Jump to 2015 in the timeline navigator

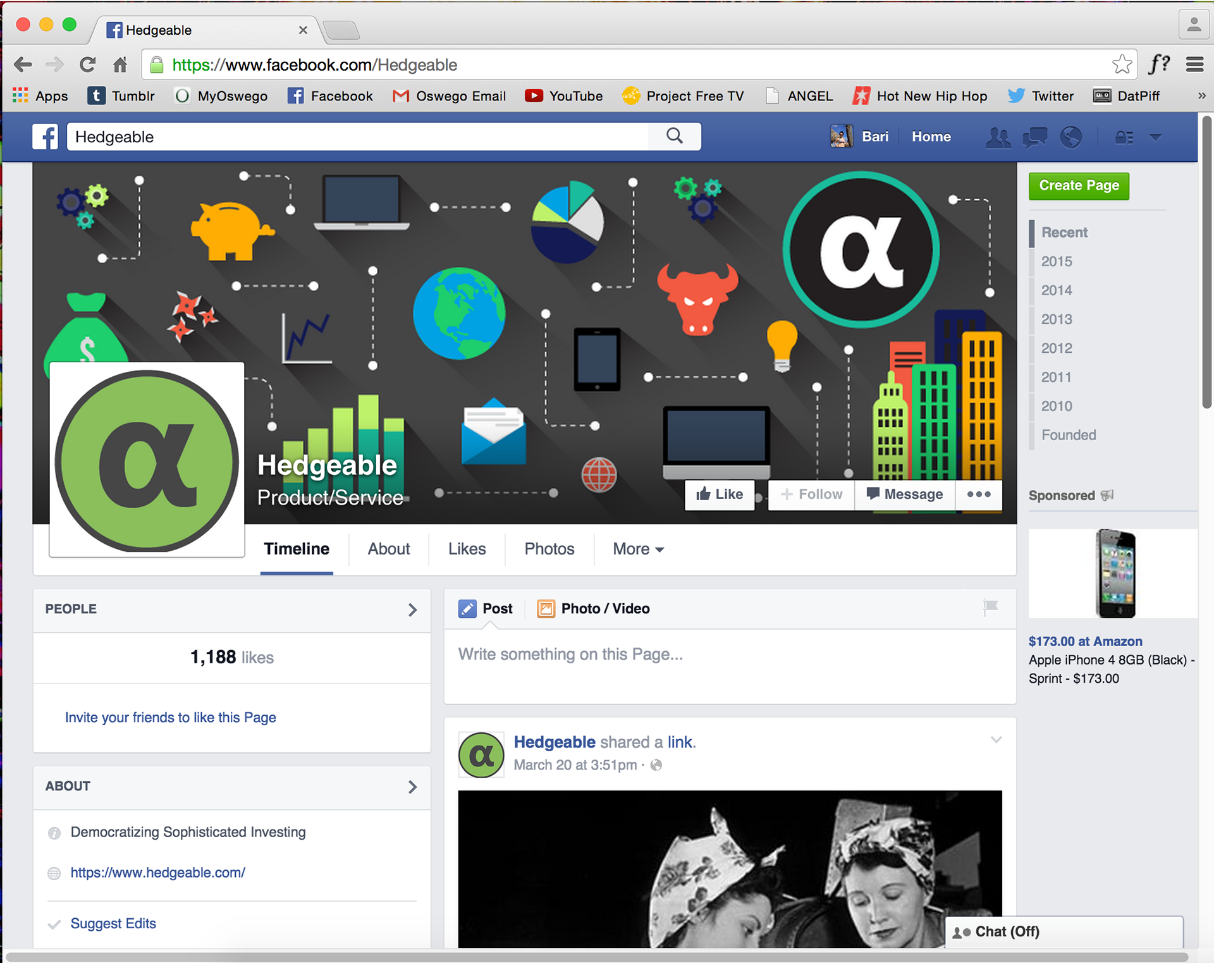(x=1057, y=262)
